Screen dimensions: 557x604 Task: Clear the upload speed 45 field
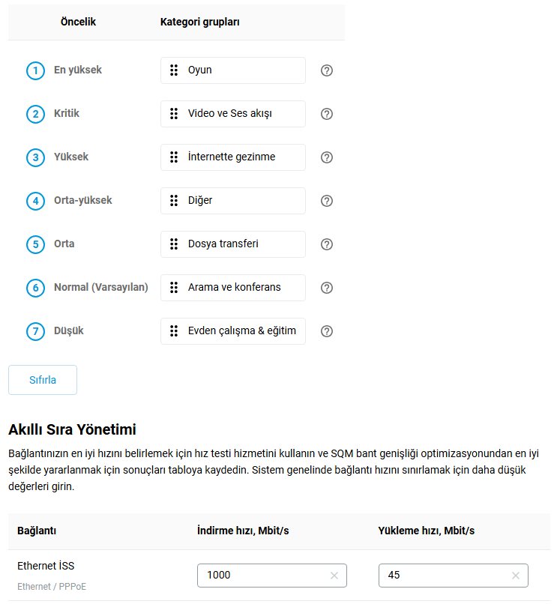(515, 576)
